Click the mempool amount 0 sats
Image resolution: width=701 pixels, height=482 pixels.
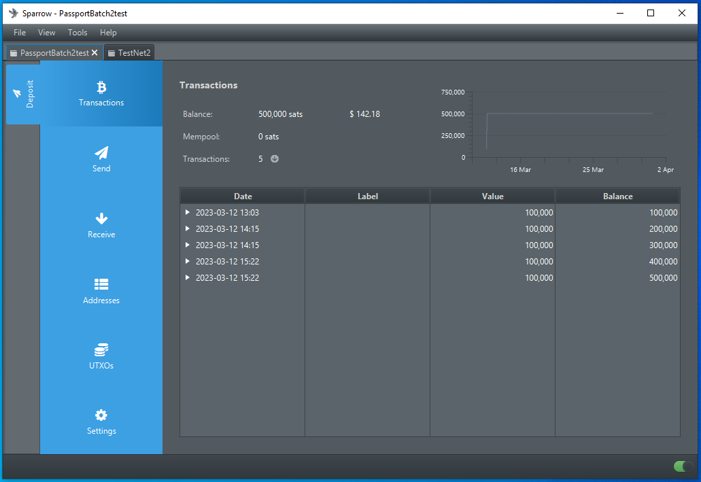point(269,137)
